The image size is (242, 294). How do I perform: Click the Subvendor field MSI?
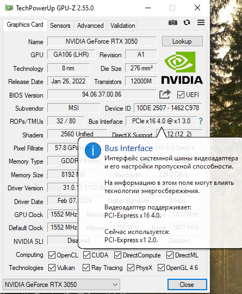tap(73, 108)
